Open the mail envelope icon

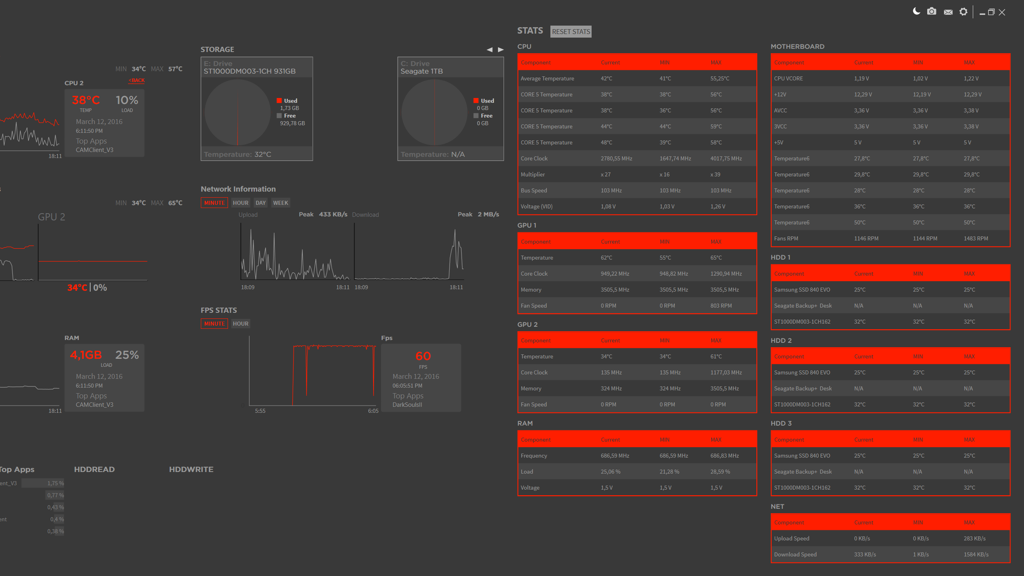pos(948,12)
